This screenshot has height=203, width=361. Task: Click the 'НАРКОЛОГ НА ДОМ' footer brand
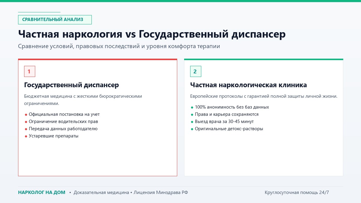(42, 192)
